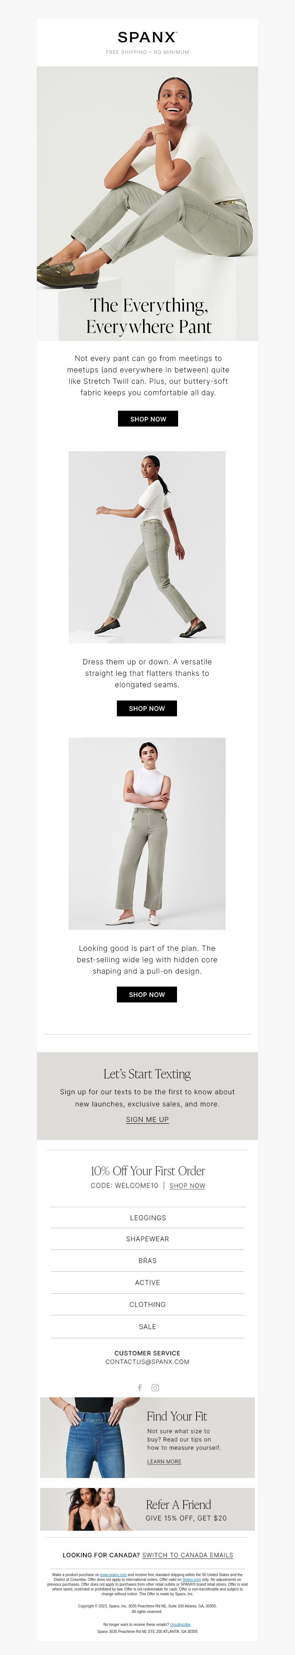Select the Leggings category
This screenshot has width=295, height=1655.
tap(148, 1217)
